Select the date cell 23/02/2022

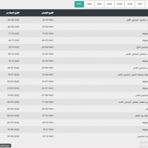(x=13, y=88)
